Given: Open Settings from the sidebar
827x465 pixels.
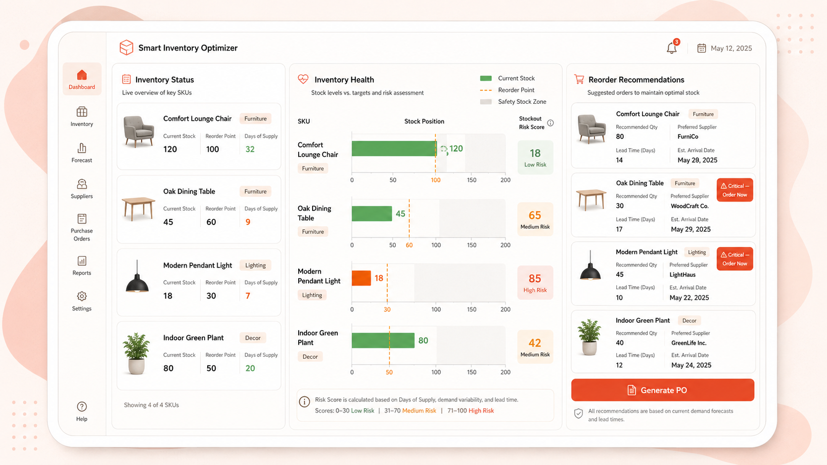Looking at the screenshot, I should 82,301.
